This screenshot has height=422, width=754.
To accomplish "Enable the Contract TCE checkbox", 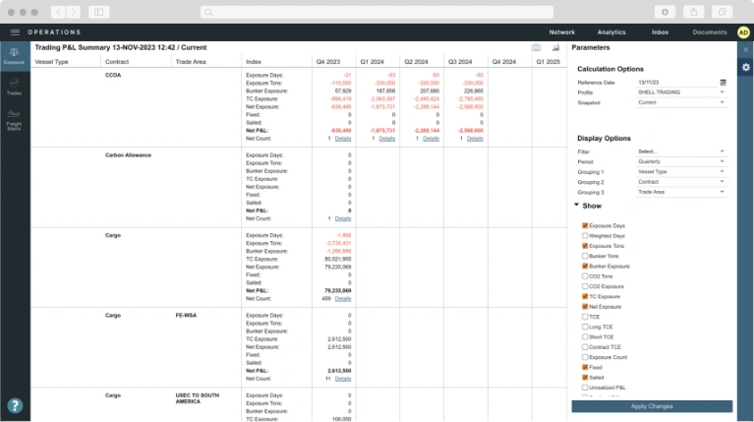I will (585, 346).
